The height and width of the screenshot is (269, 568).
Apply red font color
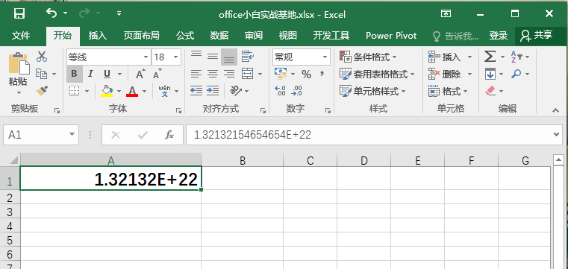pyautogui.click(x=132, y=91)
